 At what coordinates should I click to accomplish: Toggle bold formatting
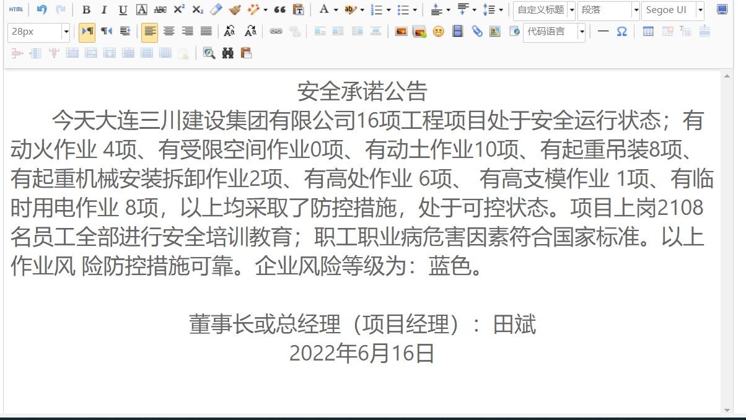(86, 10)
